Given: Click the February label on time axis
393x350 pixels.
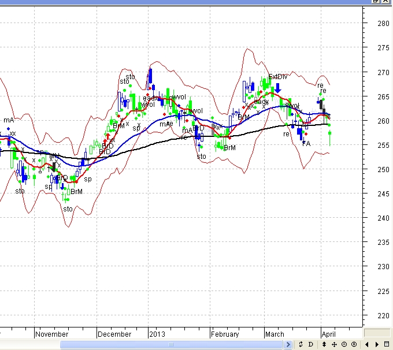Looking at the screenshot, I should coord(225,334).
